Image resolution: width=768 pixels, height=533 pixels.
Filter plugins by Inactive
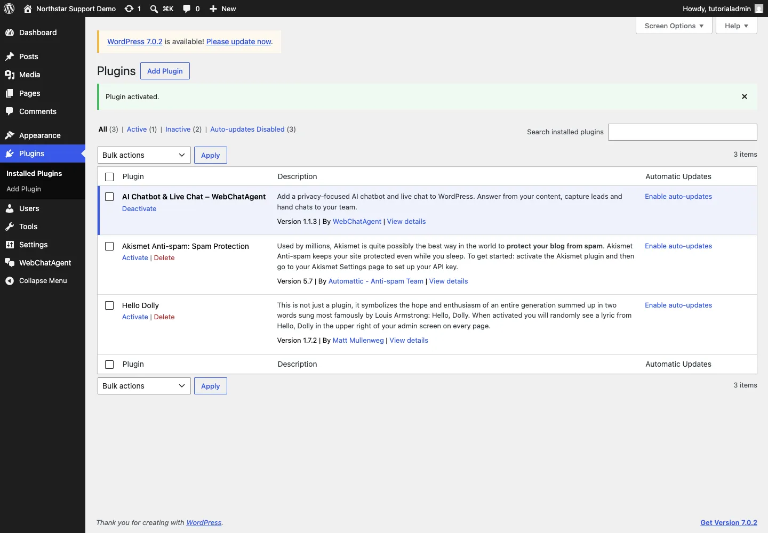[178, 129]
